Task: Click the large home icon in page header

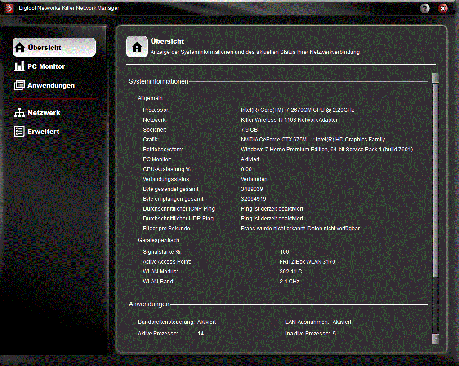Action: tap(137, 47)
